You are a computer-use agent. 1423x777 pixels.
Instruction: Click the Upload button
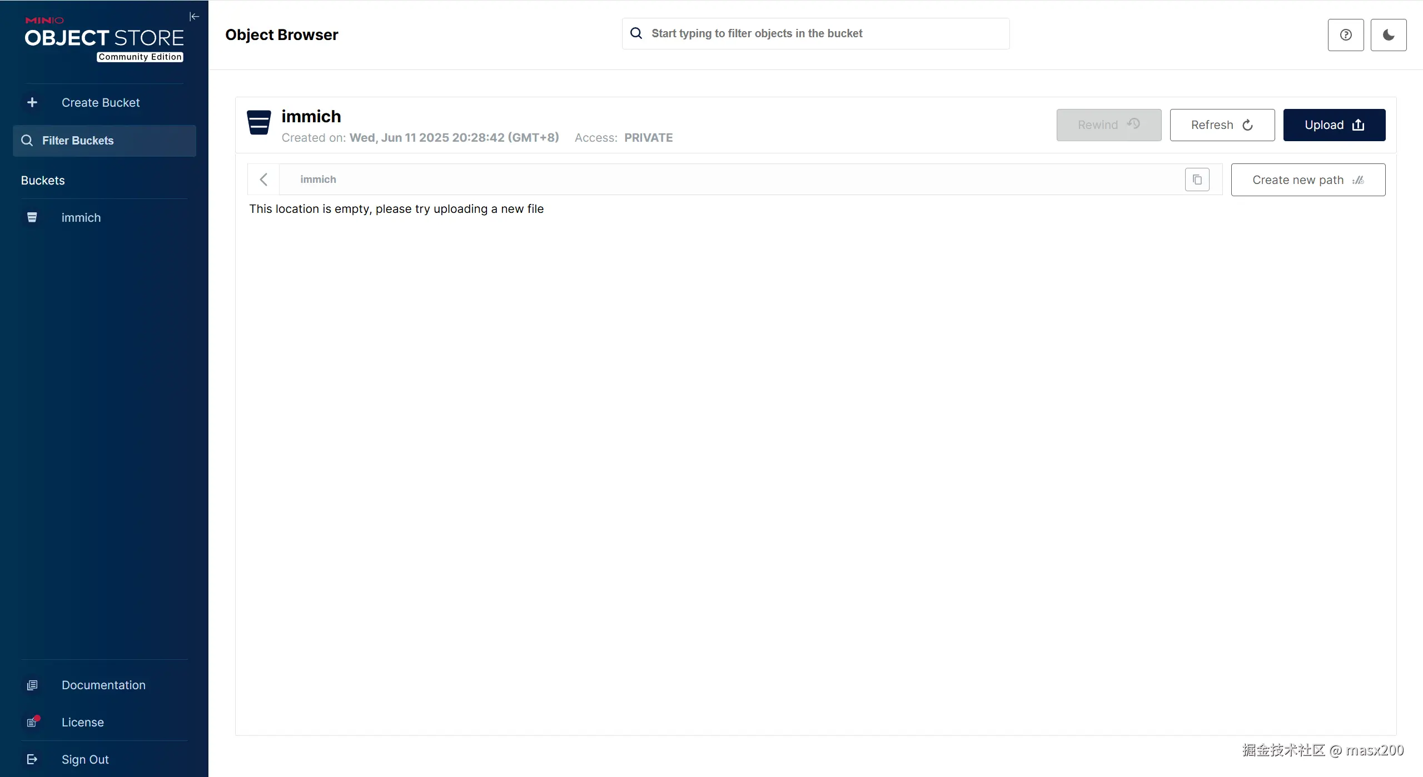pyautogui.click(x=1334, y=125)
